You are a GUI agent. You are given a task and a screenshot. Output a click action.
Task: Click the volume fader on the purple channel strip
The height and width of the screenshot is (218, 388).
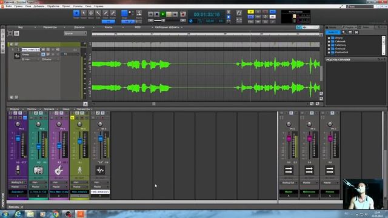click(x=18, y=139)
